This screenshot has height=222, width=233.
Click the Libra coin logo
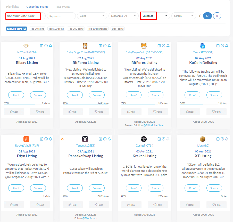[202, 139]
